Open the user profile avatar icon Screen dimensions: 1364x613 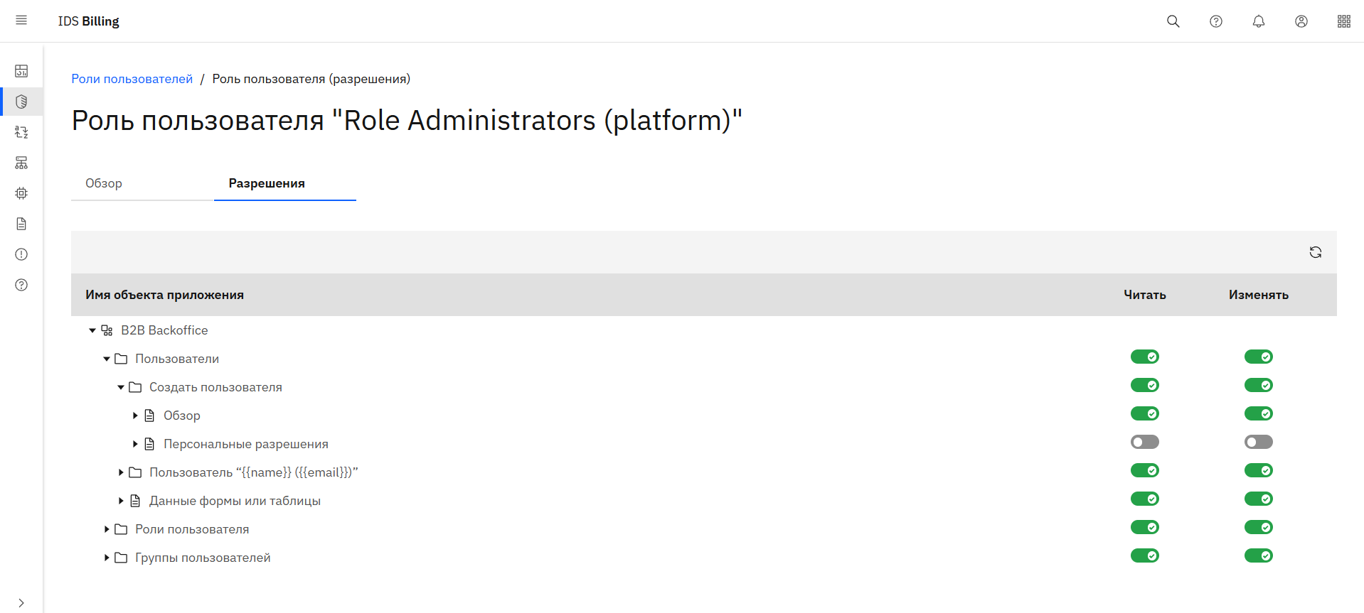[1301, 21]
